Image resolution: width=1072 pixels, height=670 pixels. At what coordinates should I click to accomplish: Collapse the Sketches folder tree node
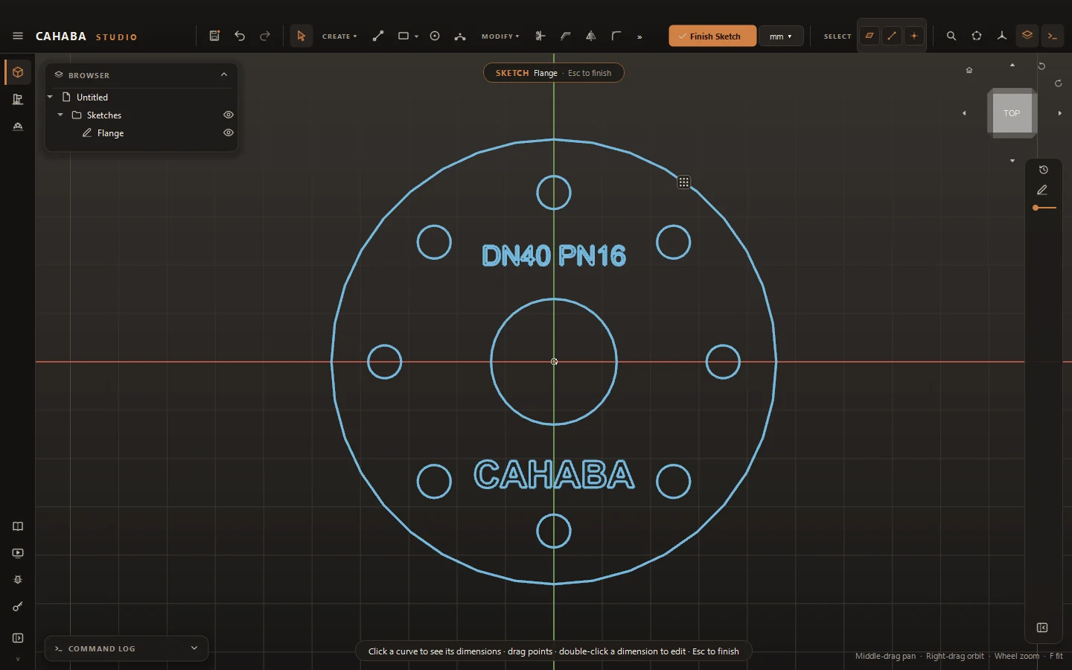tap(60, 115)
